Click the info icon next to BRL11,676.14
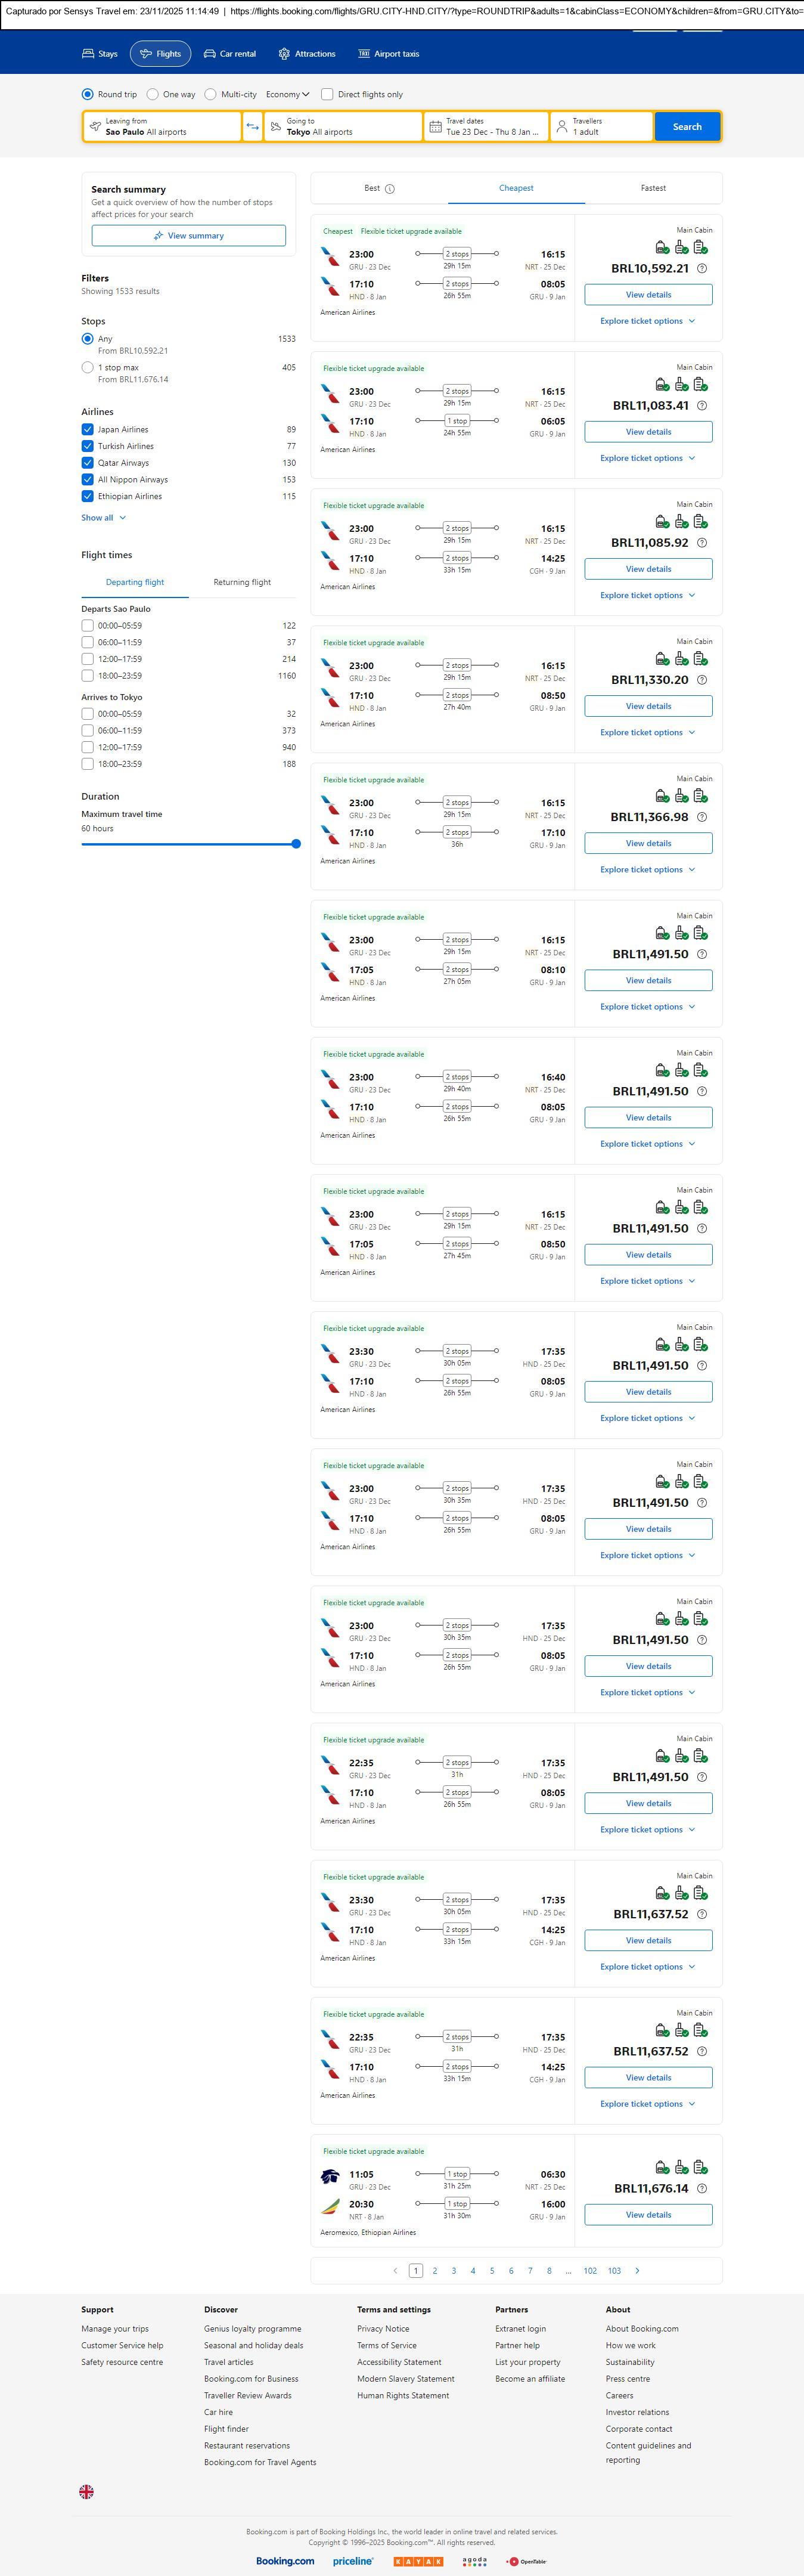Viewport: 804px width, 2576px height. pyautogui.click(x=702, y=2188)
